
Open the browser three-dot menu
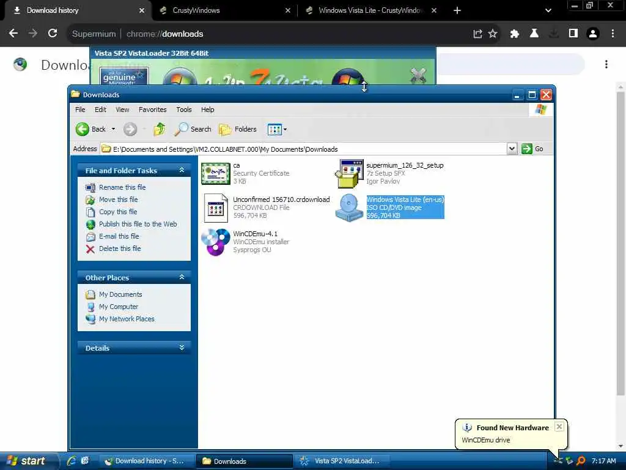613,34
